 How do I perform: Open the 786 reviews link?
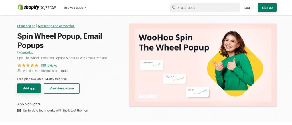(x=49, y=65)
